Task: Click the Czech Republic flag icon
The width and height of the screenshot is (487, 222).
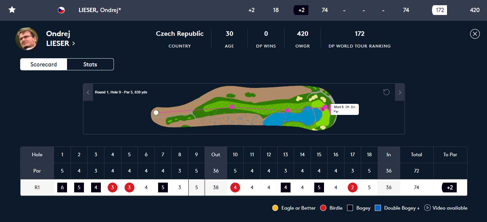Action: tap(61, 10)
